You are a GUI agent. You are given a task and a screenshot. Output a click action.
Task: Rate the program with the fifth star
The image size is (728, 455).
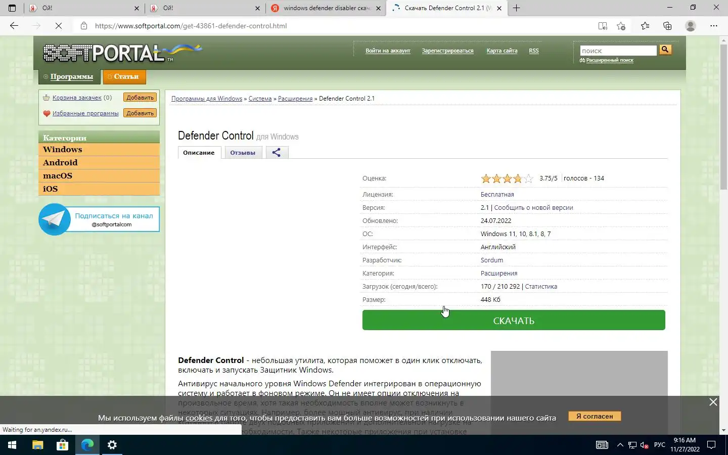pyautogui.click(x=528, y=178)
